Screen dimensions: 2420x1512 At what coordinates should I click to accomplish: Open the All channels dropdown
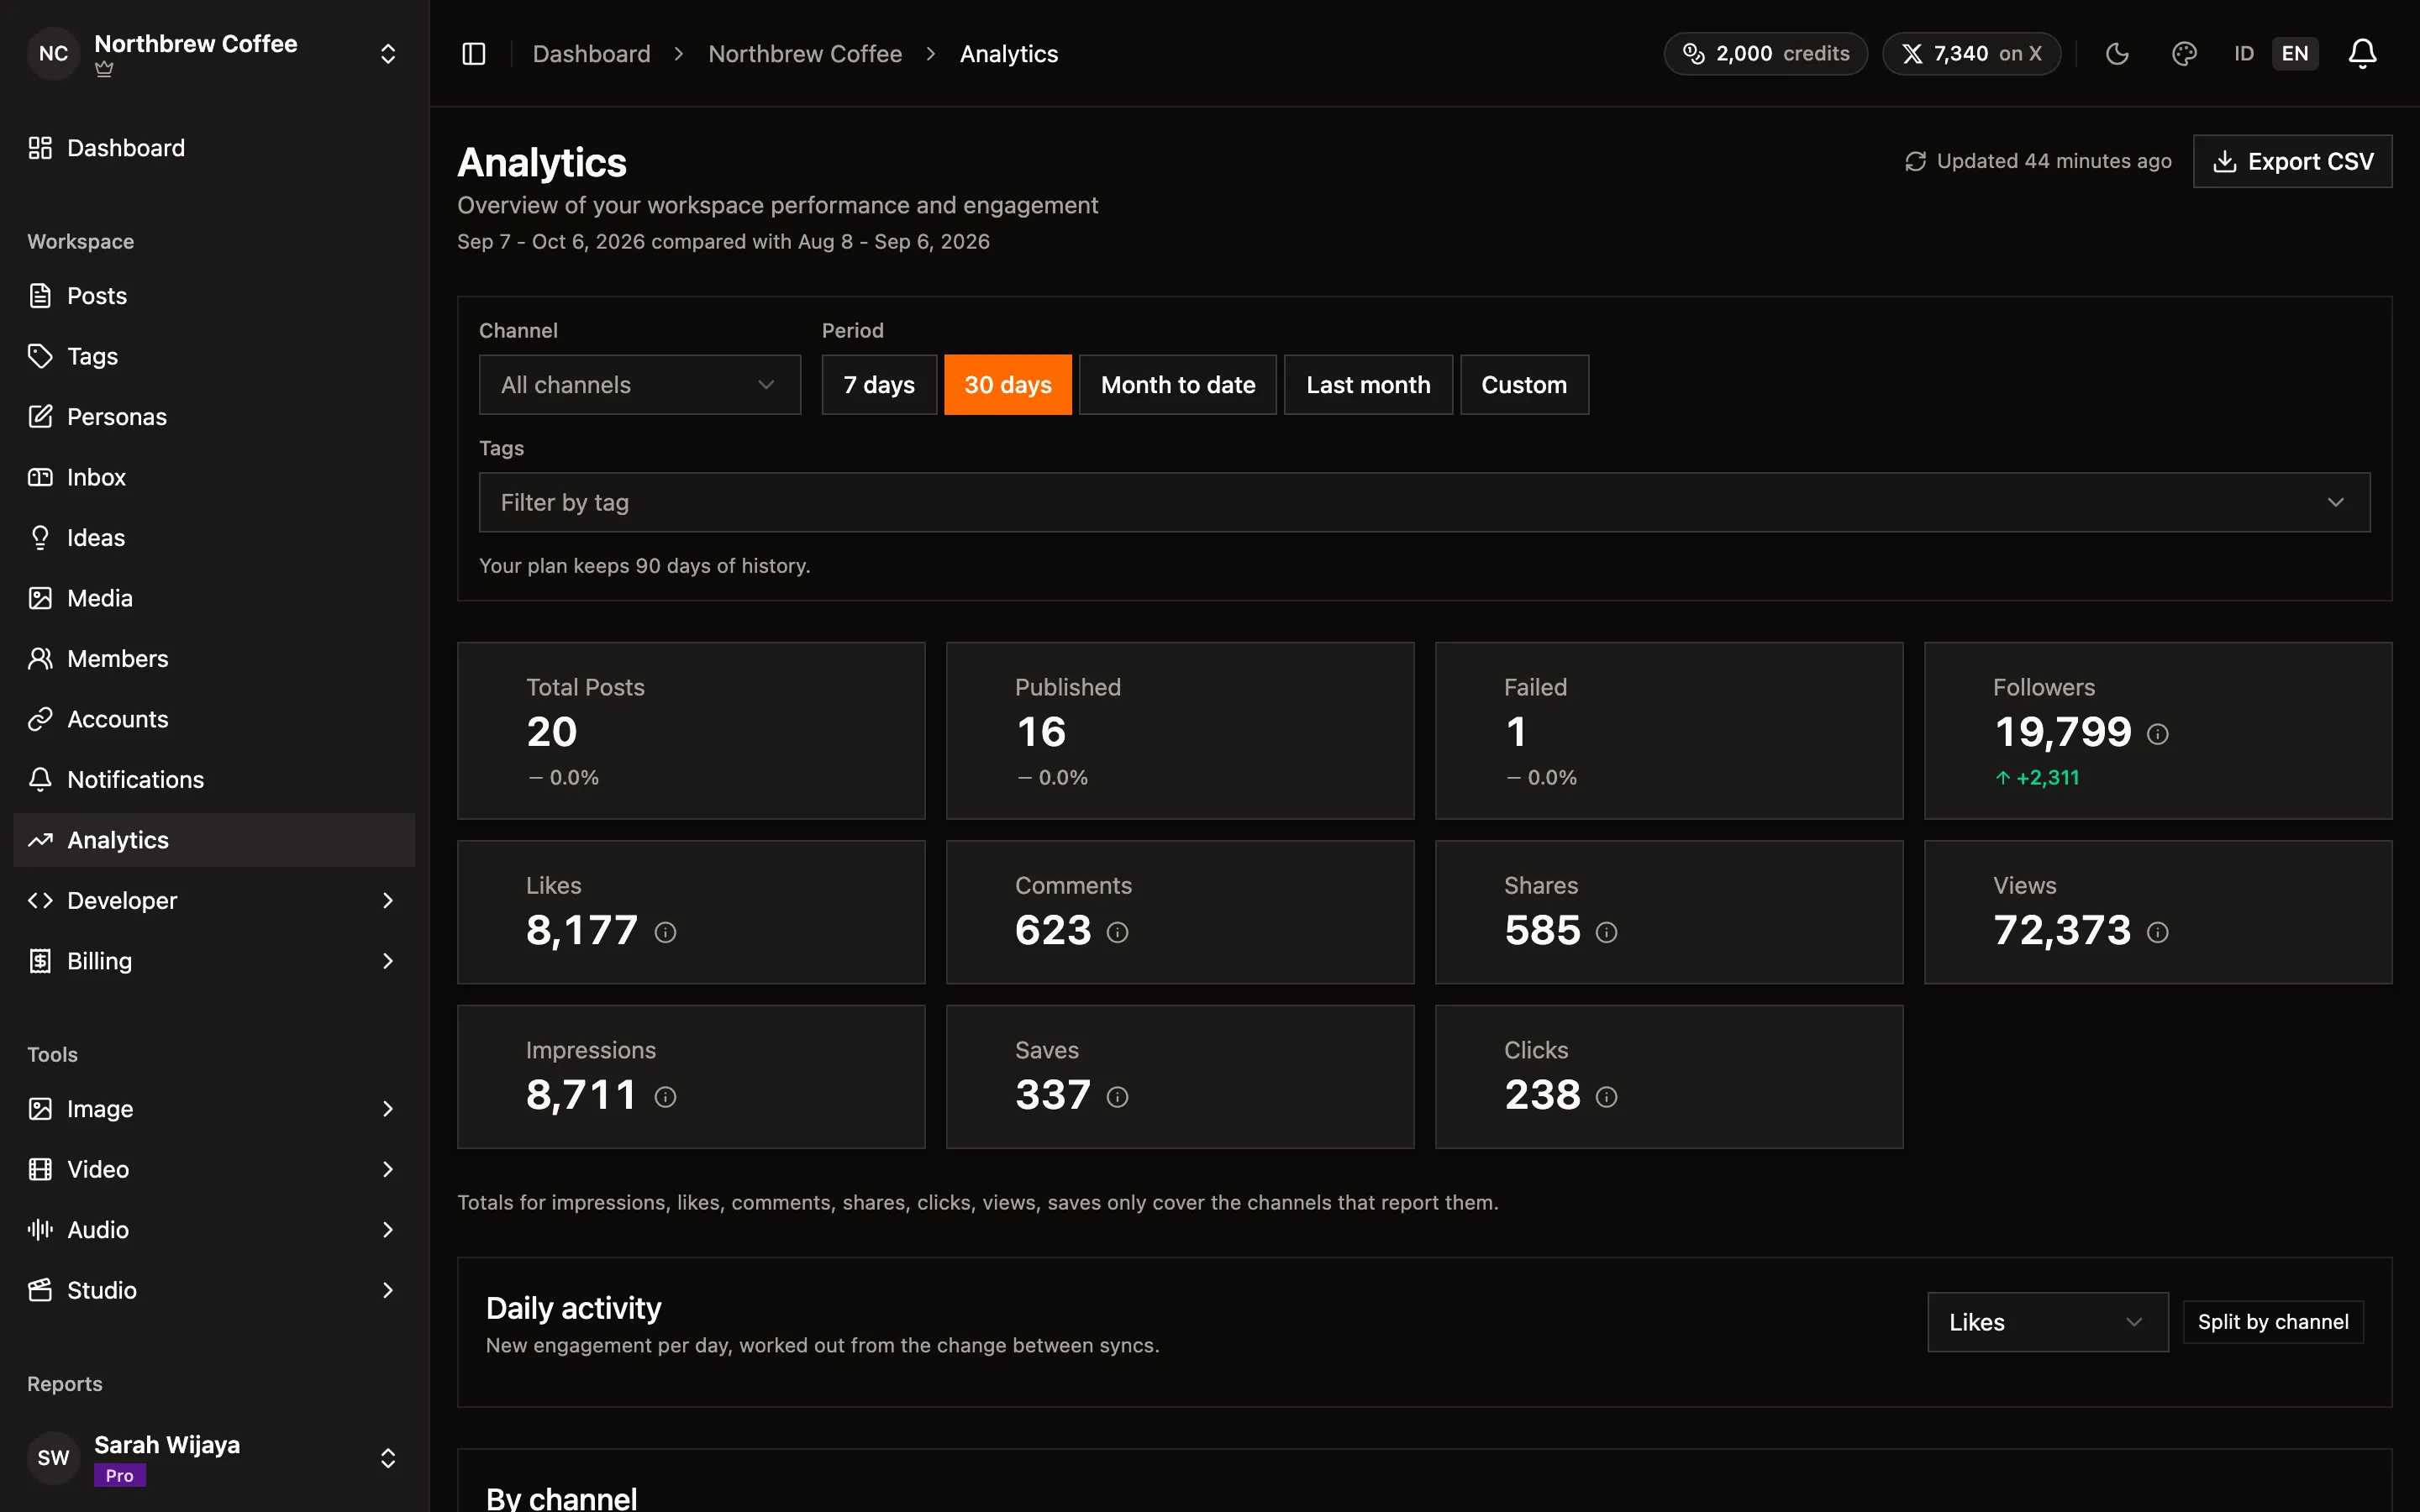[640, 385]
